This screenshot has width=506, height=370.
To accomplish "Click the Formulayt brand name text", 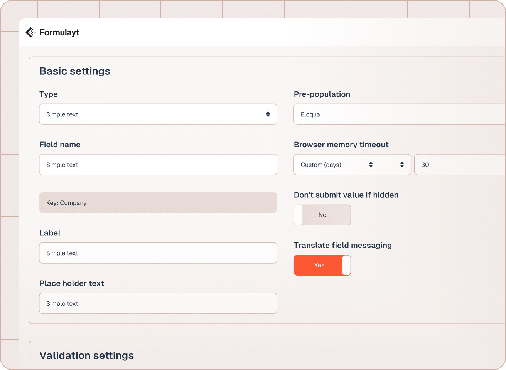I will tap(59, 32).
